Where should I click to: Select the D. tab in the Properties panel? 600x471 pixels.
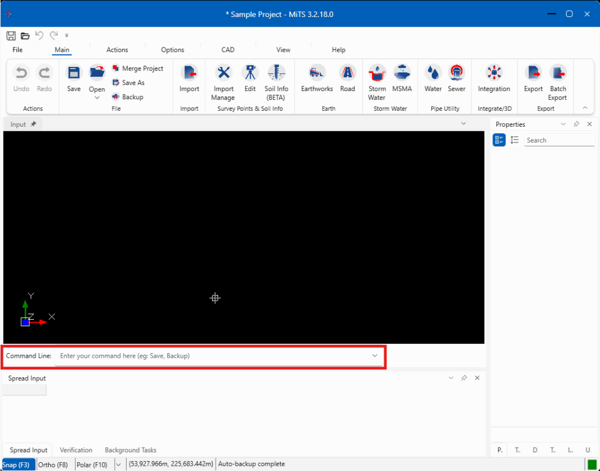pos(535,450)
